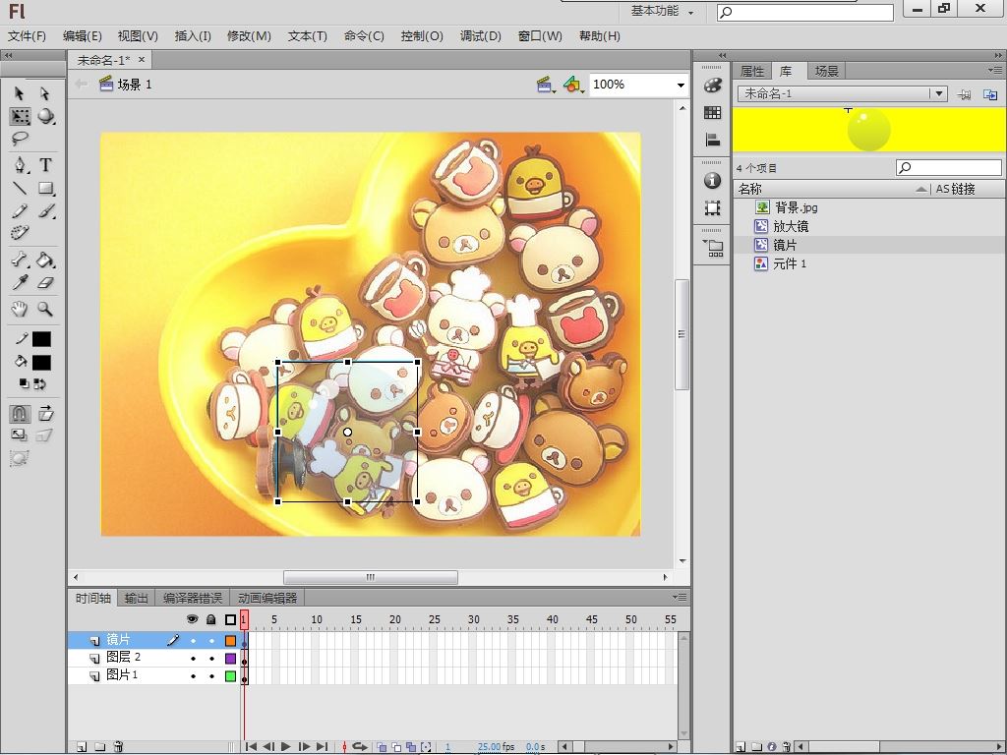Viewport: 1007px width, 755px height.
Task: Expand the 未命名-1 library document dropdown
Action: click(x=939, y=93)
